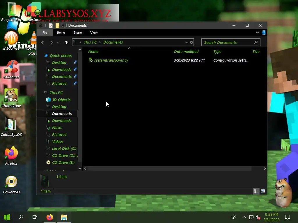Image resolution: width=298 pixels, height=223 pixels.
Task: Click the navigation pane scroll-up arrow
Action: point(80,50)
